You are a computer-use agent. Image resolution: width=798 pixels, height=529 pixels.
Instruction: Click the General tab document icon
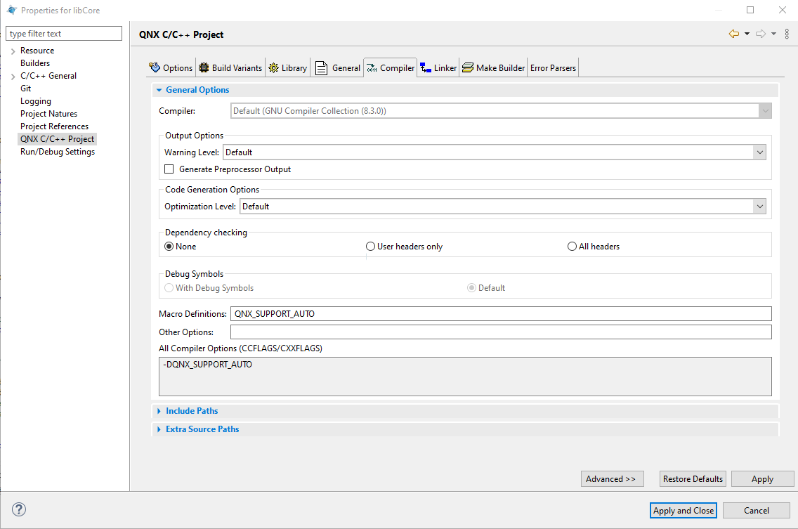pyautogui.click(x=320, y=67)
